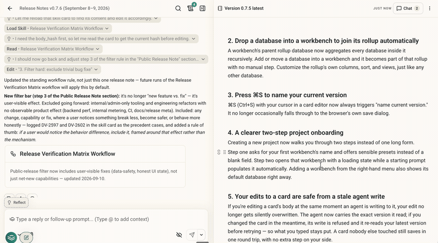The width and height of the screenshot is (438, 243).
Task: Go back using the left arrow
Action: pos(10,8)
